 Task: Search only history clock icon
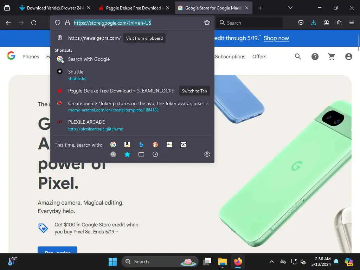tap(155, 154)
